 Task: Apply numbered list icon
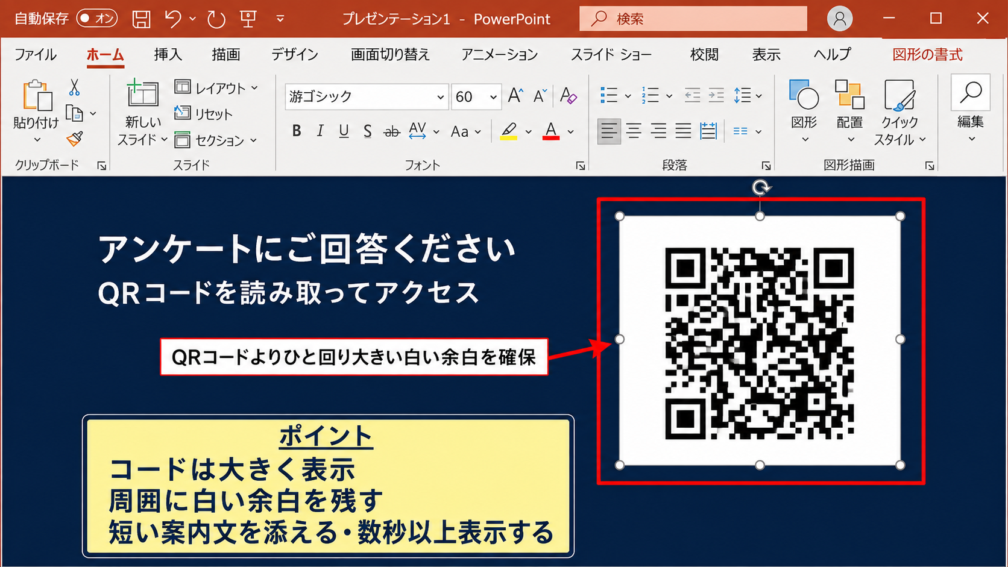click(x=650, y=95)
